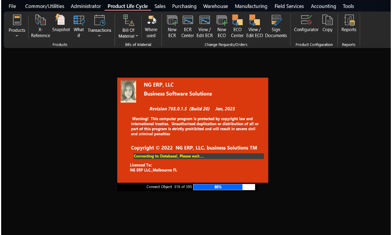Viewport: 392px width, 235px height.
Task: Open the Reports button
Action: [348, 23]
